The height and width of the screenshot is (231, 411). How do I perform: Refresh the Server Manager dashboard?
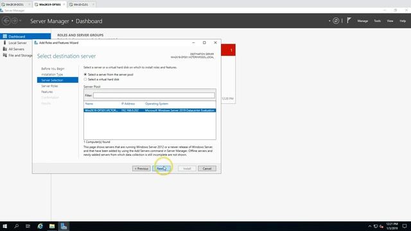[x=336, y=21]
